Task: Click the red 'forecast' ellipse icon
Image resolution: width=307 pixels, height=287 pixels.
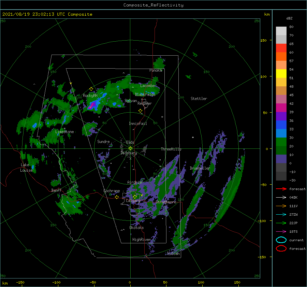Action: [281, 248]
